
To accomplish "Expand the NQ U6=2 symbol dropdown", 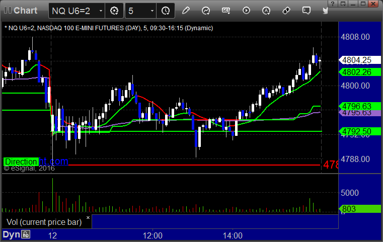I will pyautogui.click(x=101, y=11).
